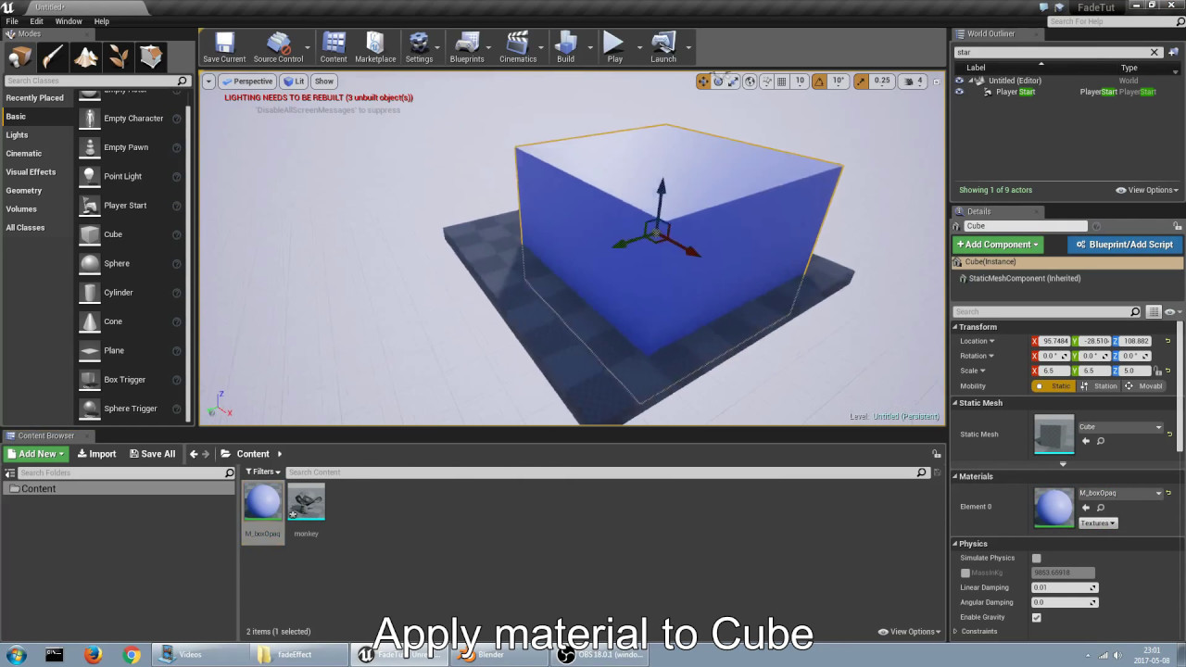Click the Show button in viewport
Screen dimensions: 1186x667
pyautogui.click(x=324, y=82)
